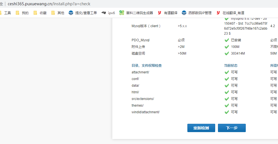The image size is (278, 144).
Task: Click the URL in the address bar
Action: (49, 4)
